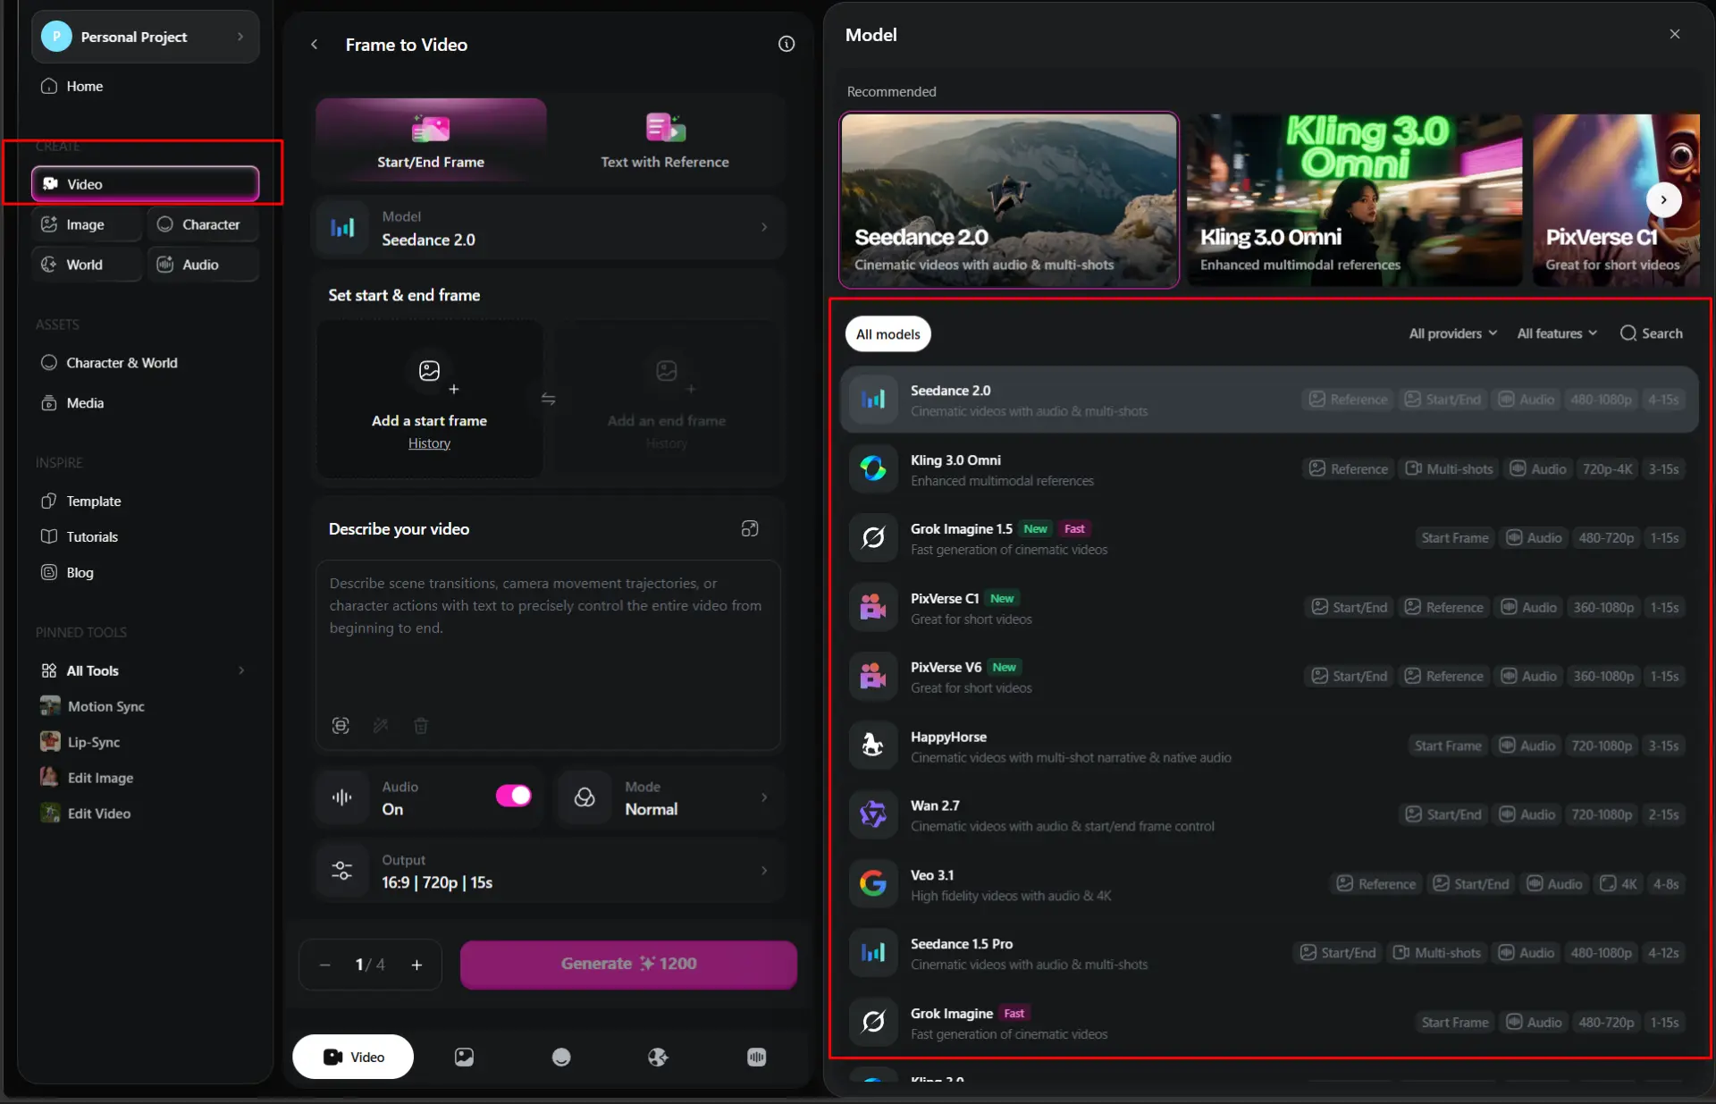Viewport: 1716px width, 1104px height.
Task: Toggle the Audio switch off
Action: point(513,796)
